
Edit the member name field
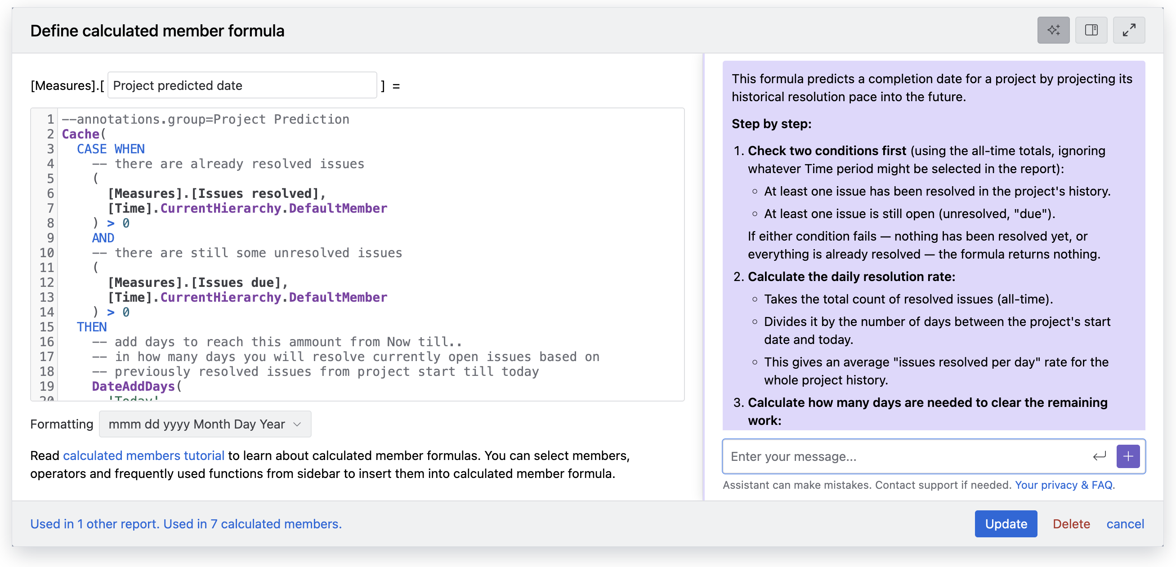click(x=242, y=85)
